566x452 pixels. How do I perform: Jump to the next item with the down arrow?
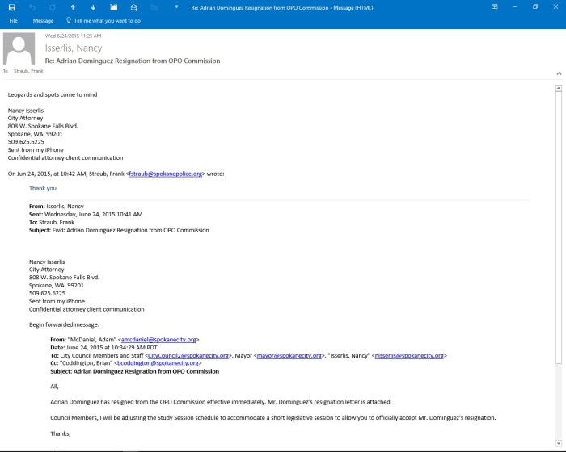click(93, 6)
